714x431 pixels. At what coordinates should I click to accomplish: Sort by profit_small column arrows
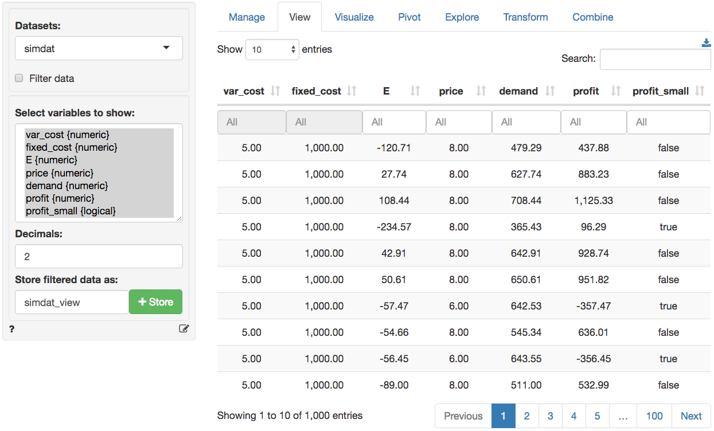tap(700, 91)
